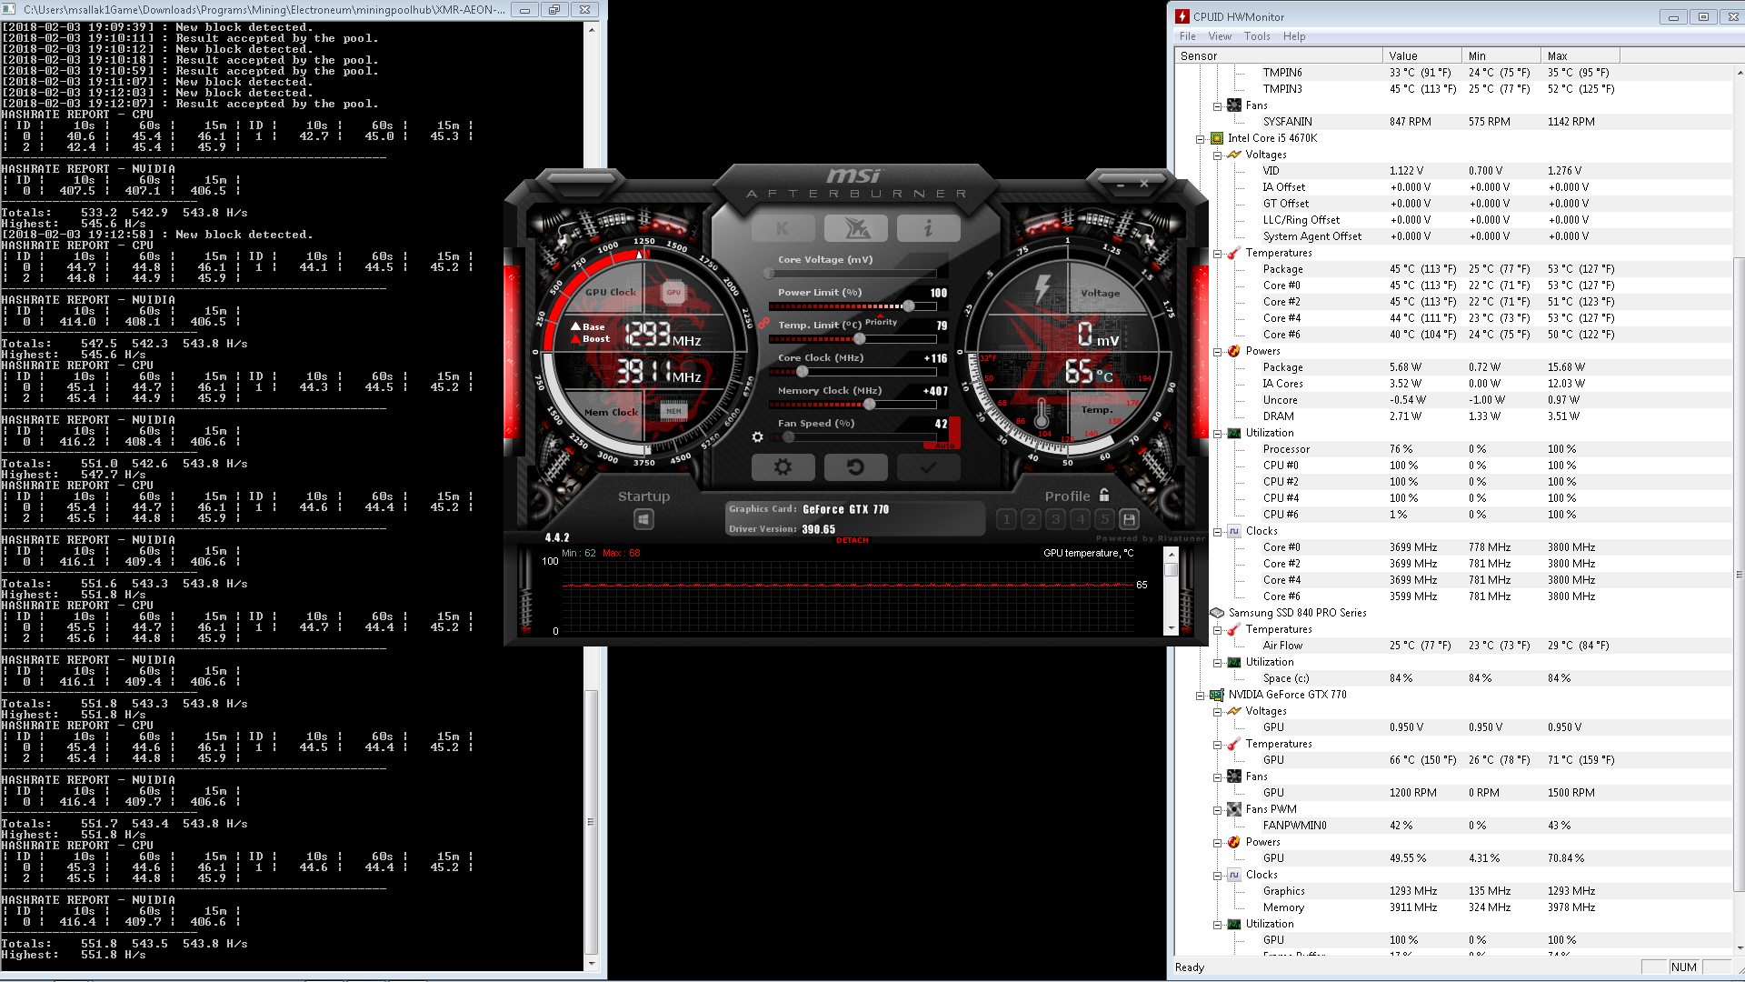Click the fan icon beside motherboard Fans
1745x982 pixels.
1234,105
